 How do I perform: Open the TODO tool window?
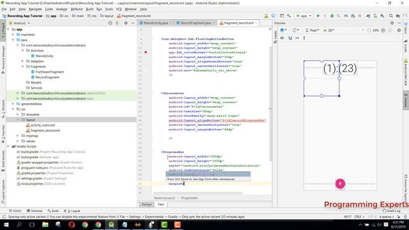coord(15,211)
